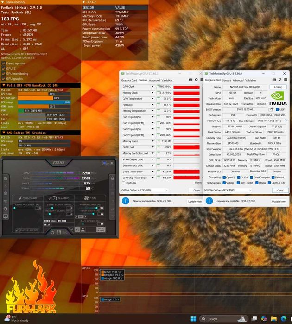Open the Hot Spot sensor dropdown arrow
The width and height of the screenshot is (292, 324).
152,105
